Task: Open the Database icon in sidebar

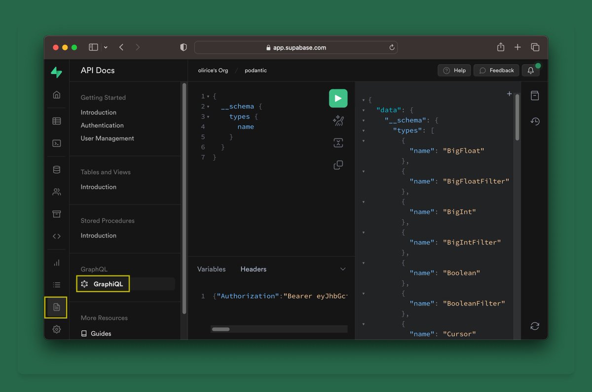Action: pyautogui.click(x=57, y=170)
